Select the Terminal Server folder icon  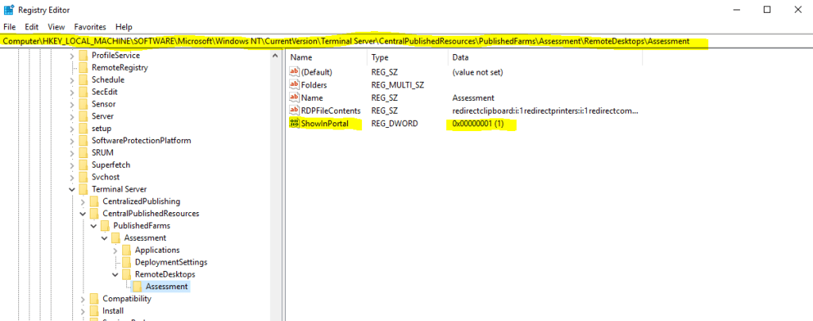[83, 189]
